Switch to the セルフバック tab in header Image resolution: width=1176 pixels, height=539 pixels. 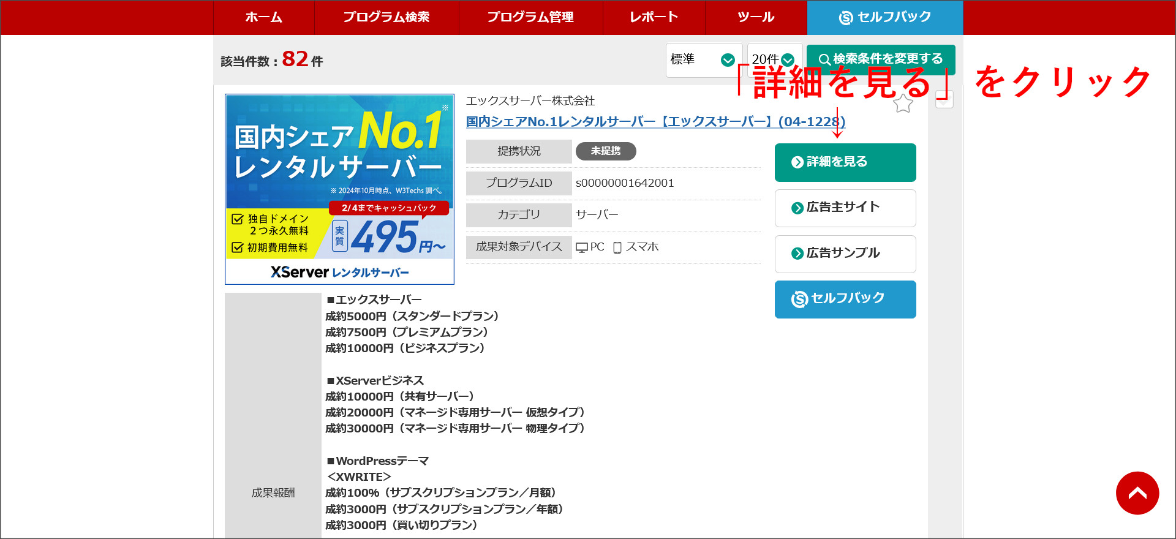885,17
